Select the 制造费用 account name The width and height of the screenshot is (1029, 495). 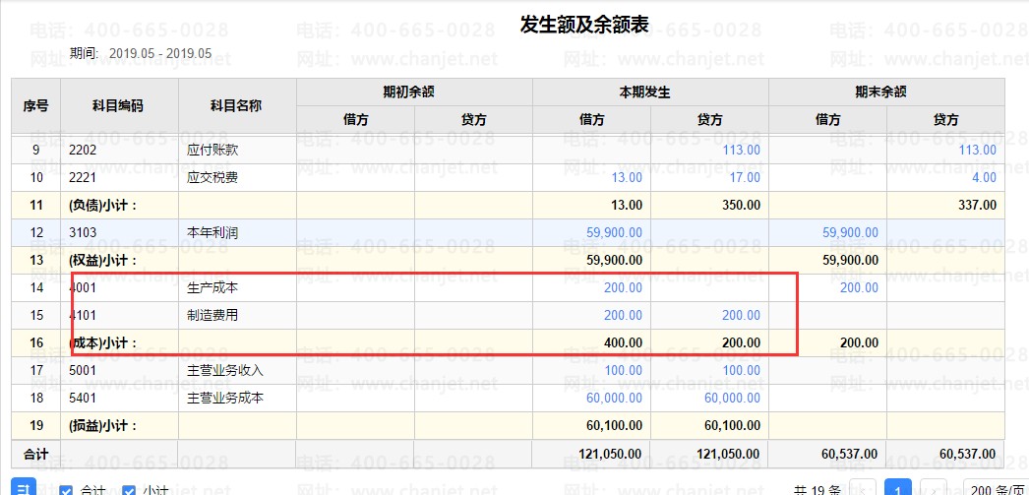pos(212,315)
